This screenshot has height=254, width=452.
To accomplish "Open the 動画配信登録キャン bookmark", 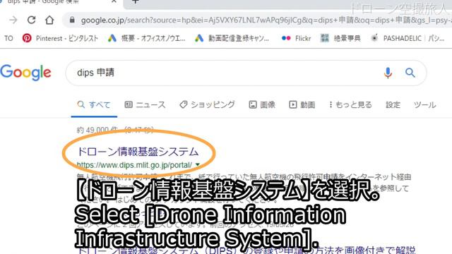I will pyautogui.click(x=232, y=38).
